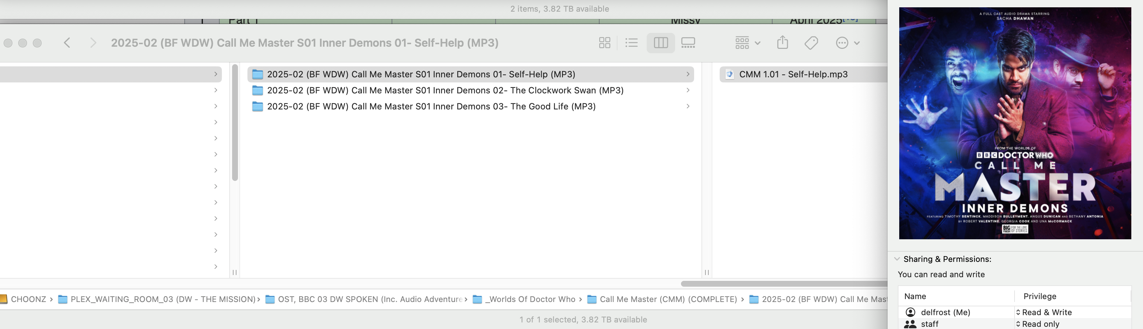This screenshot has width=1143, height=329.
Task: Select column view mode
Action: [660, 43]
